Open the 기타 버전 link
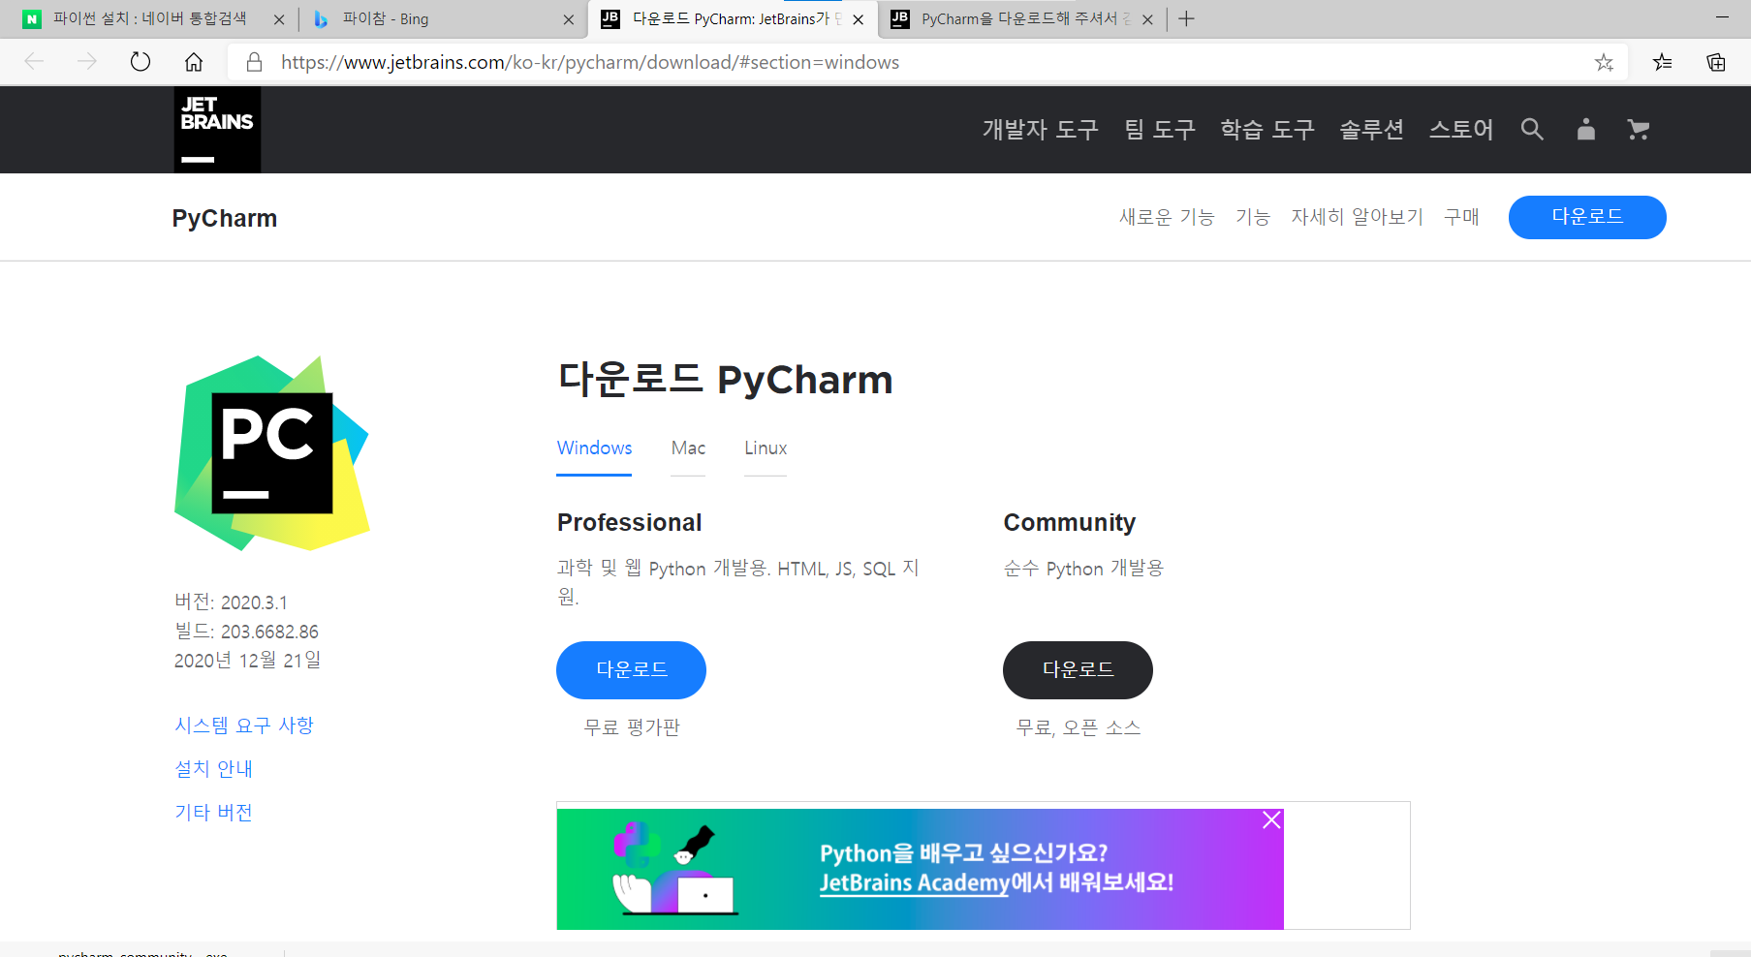The width and height of the screenshot is (1751, 957). [213, 813]
